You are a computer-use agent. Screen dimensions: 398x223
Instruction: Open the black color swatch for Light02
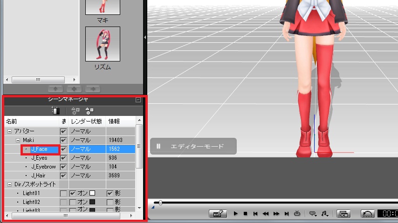(92, 202)
